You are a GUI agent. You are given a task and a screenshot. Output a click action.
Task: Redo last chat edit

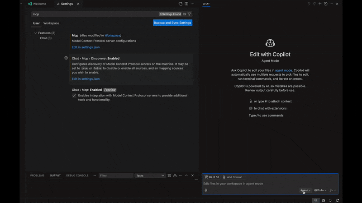tap(314, 4)
